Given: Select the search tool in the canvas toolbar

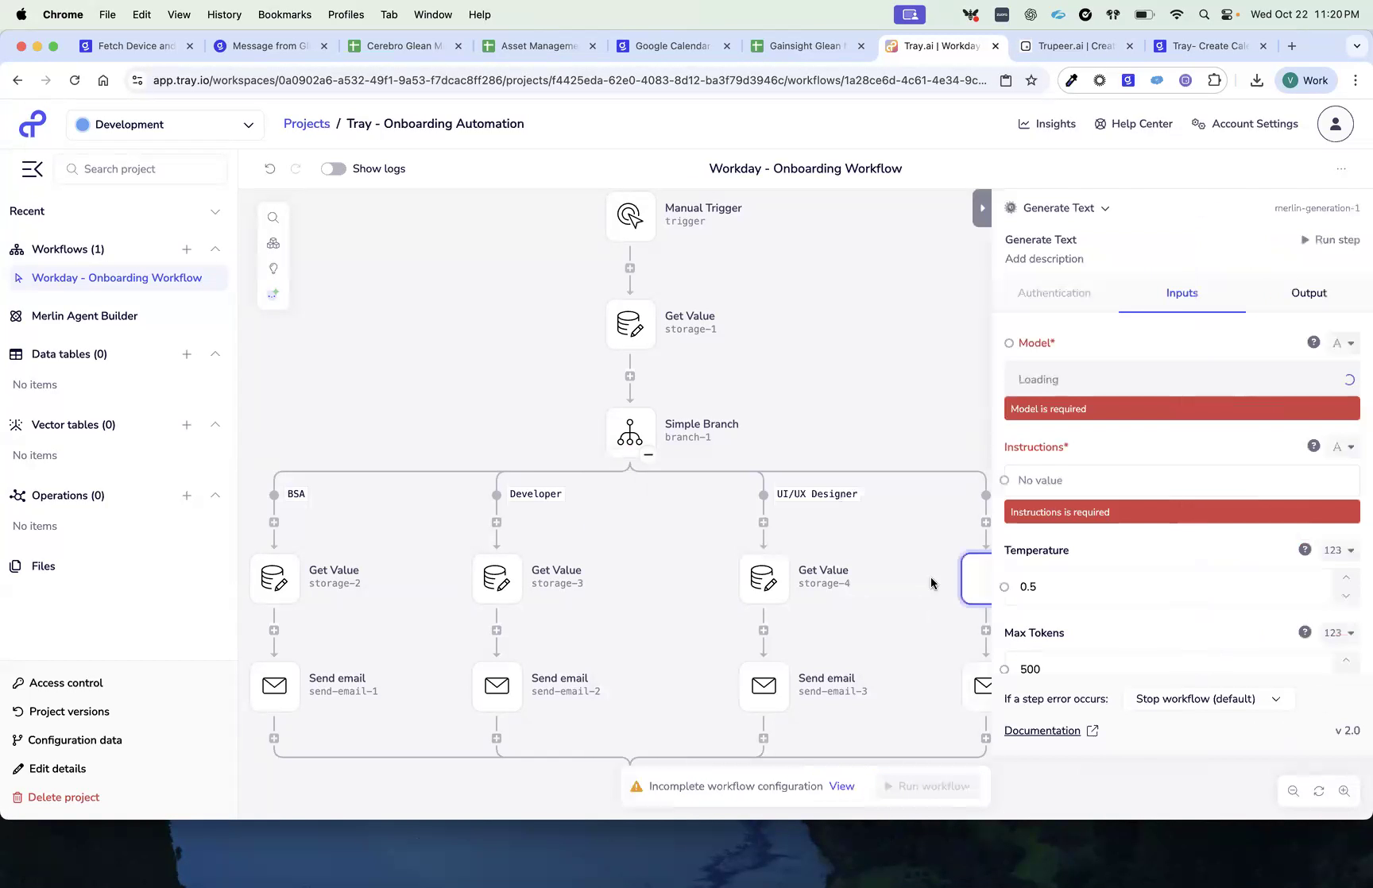Looking at the screenshot, I should pyautogui.click(x=273, y=217).
